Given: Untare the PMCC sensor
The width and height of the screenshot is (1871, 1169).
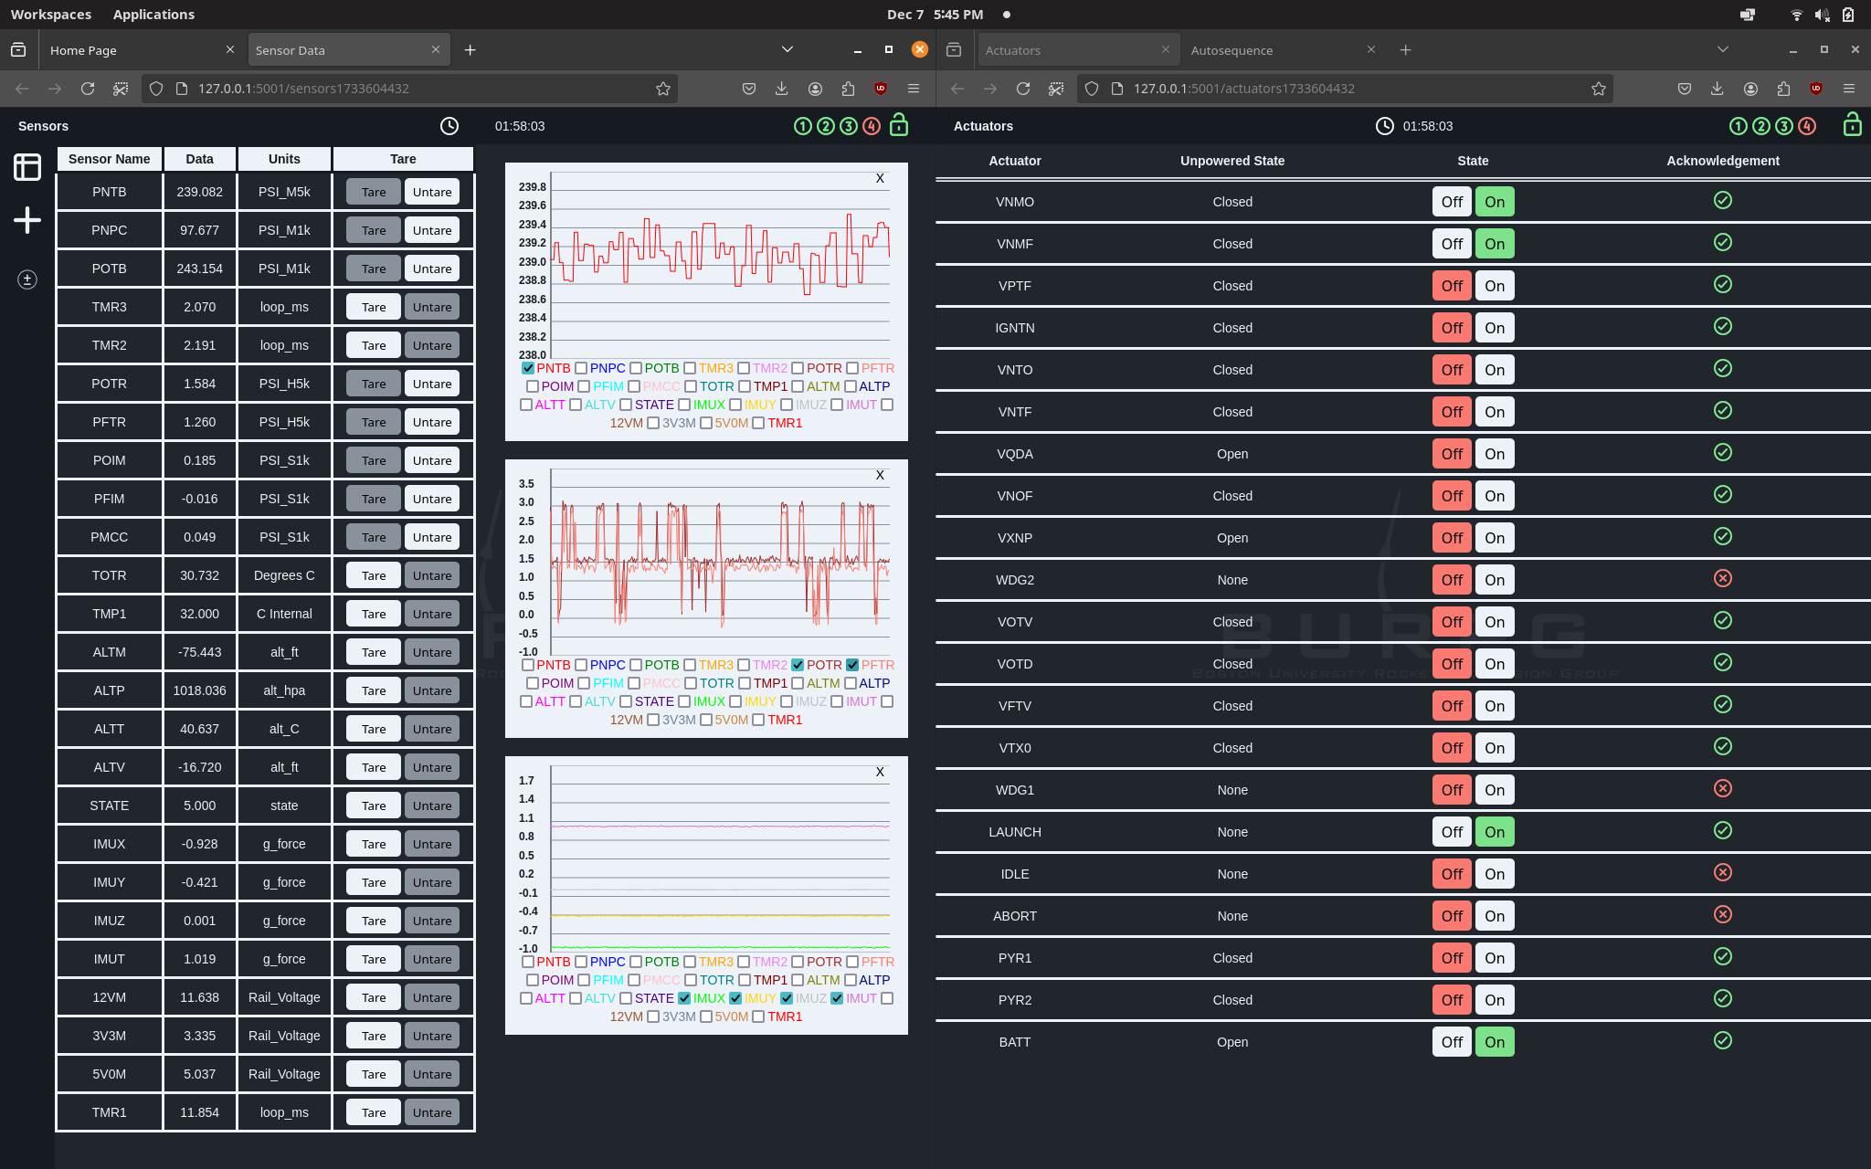Looking at the screenshot, I should coord(432,537).
